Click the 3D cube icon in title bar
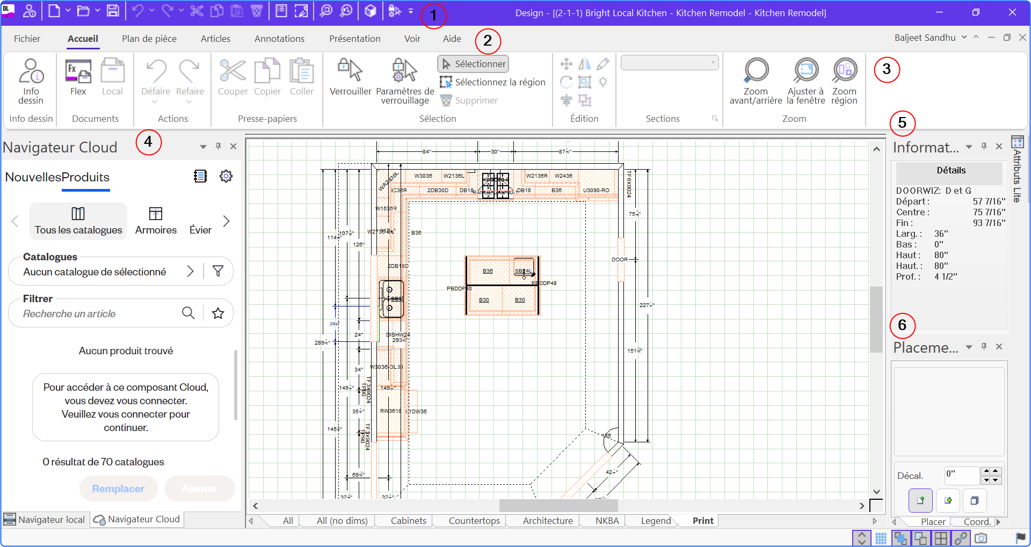 pyautogui.click(x=370, y=11)
